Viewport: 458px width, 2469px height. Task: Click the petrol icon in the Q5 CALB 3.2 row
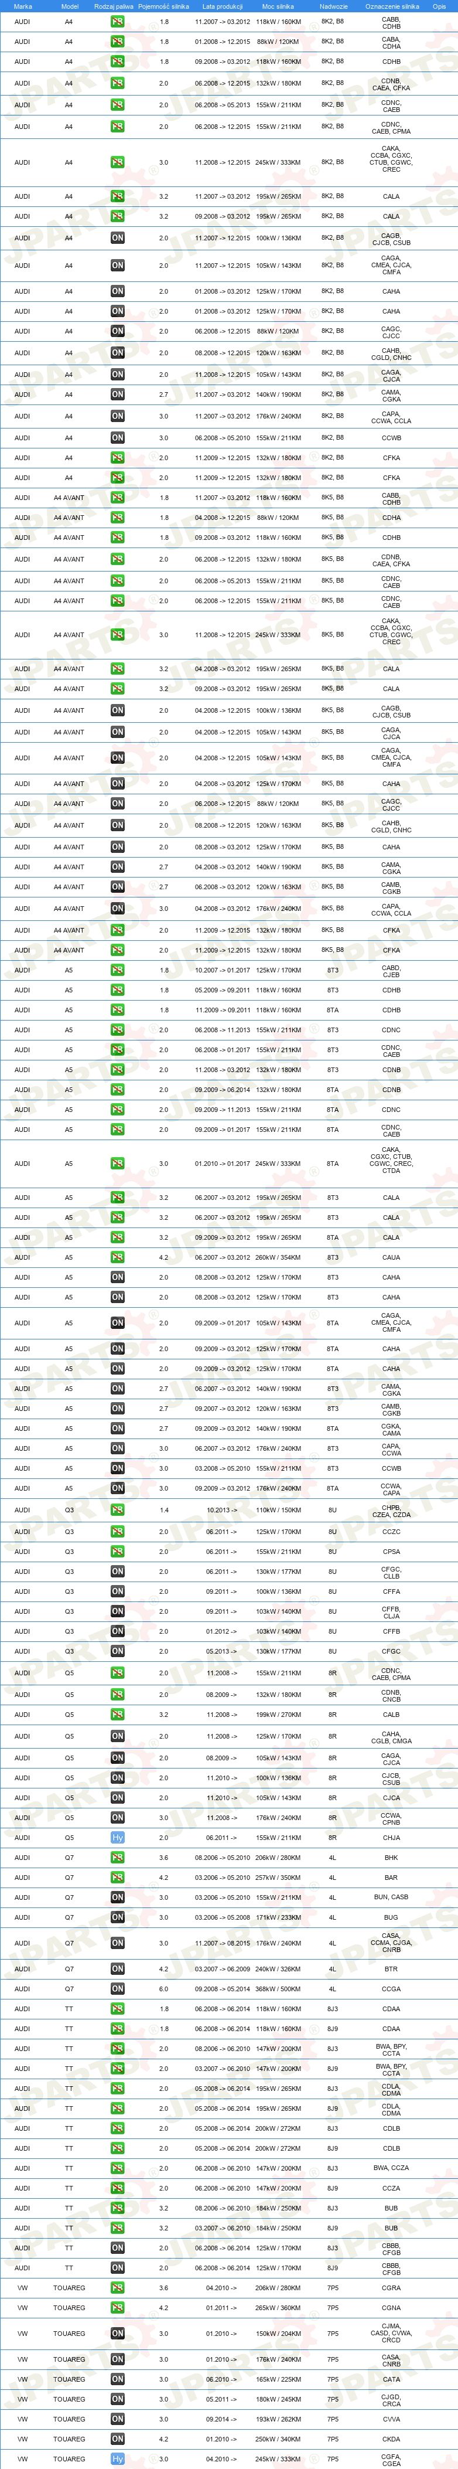(x=117, y=1715)
